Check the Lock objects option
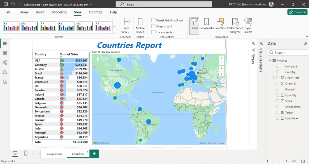309x164 pixels. pyautogui.click(x=154, y=32)
